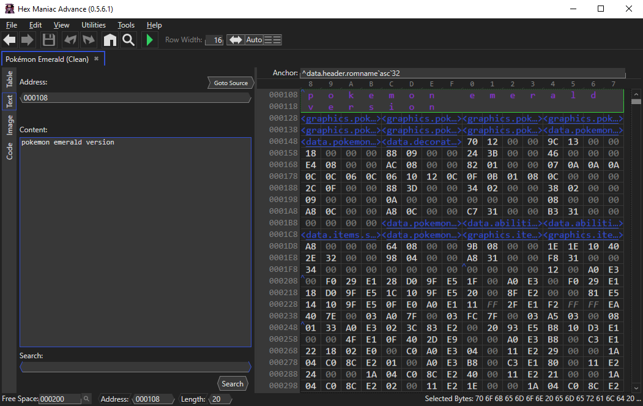Select byte 9C in row 000148
The image size is (643, 406).
(553, 141)
